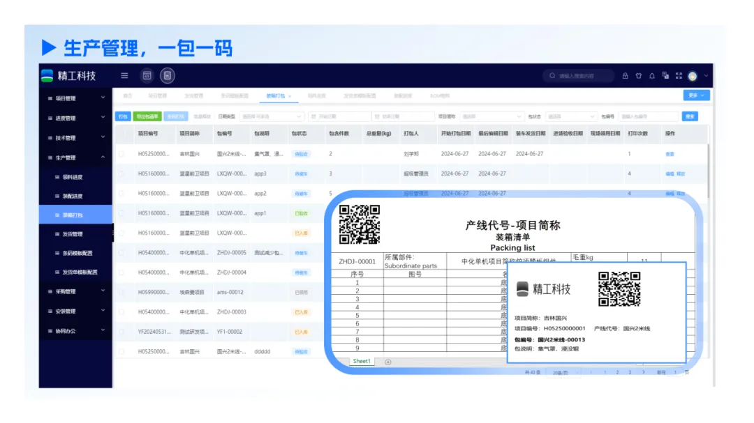Switch to the 条码模板配置 tab

click(x=235, y=96)
